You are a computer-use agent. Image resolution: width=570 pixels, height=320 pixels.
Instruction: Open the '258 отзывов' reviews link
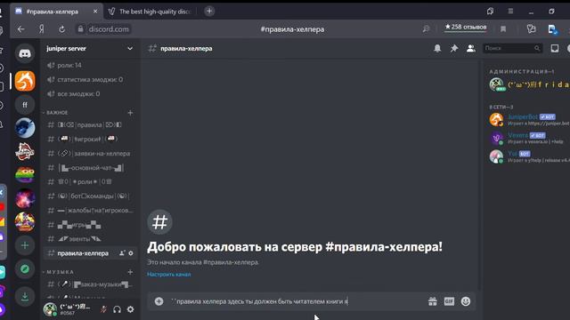pos(466,28)
